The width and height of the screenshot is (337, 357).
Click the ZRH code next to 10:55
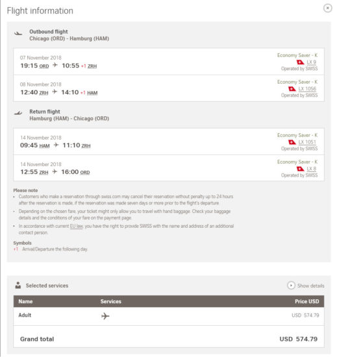click(92, 66)
